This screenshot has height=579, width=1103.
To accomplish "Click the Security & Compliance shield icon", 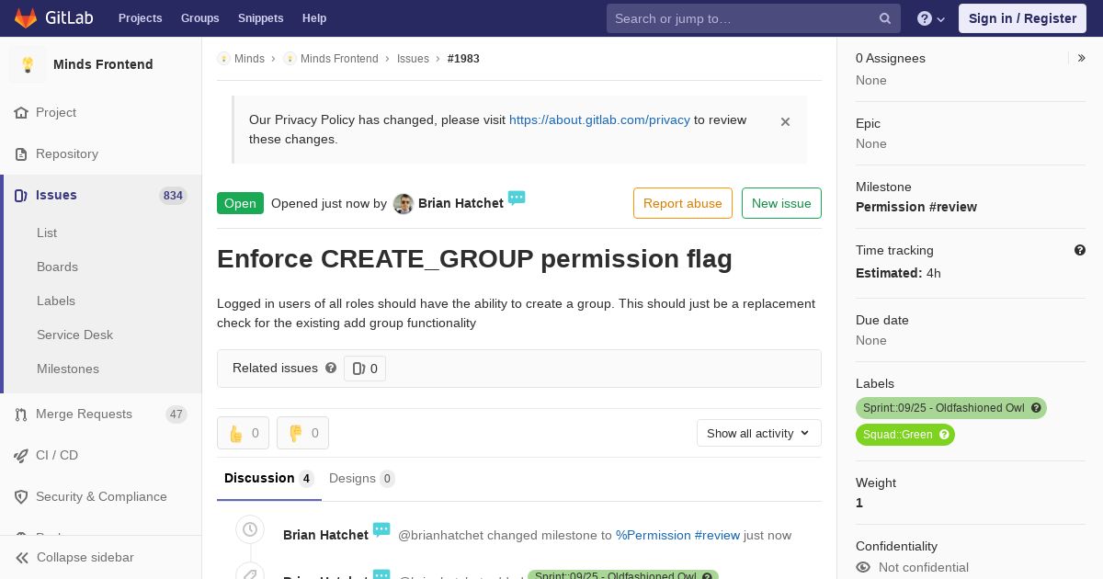I will pyautogui.click(x=21, y=496).
